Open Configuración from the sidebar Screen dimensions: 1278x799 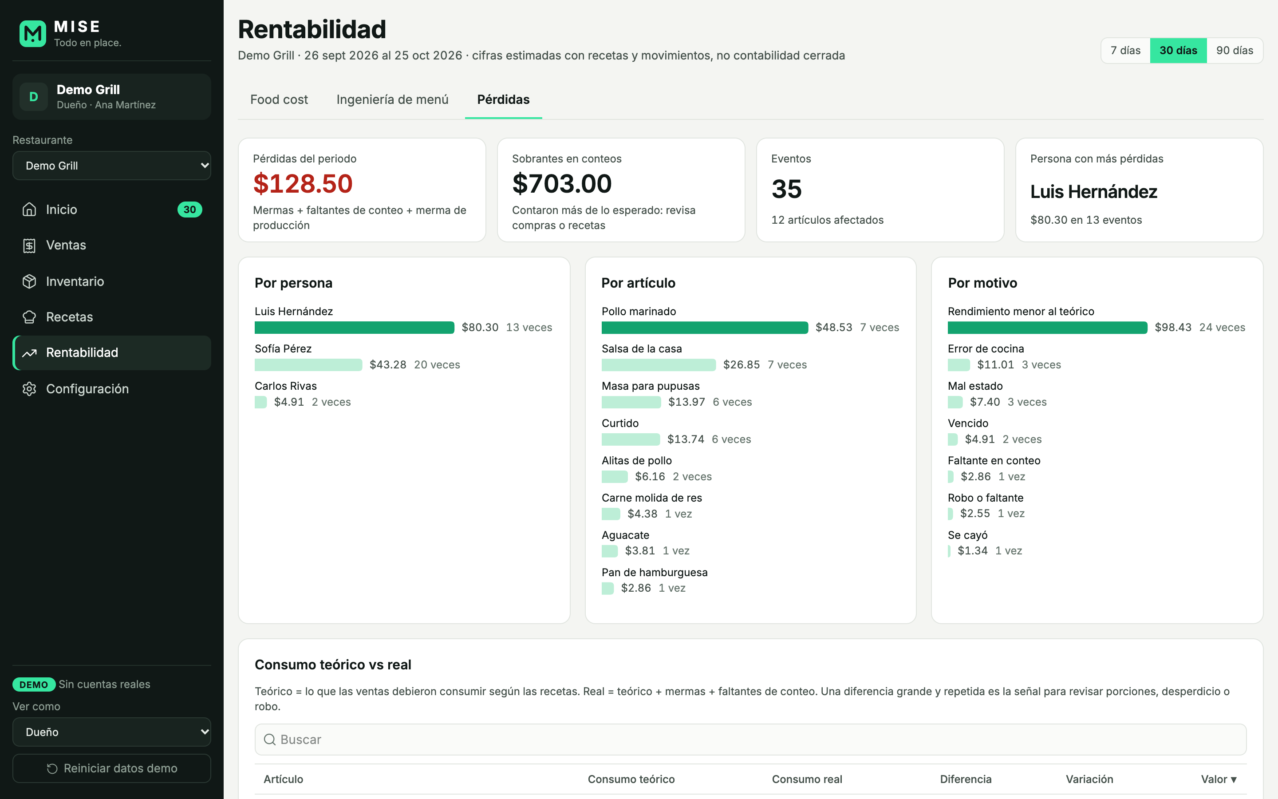coord(112,389)
